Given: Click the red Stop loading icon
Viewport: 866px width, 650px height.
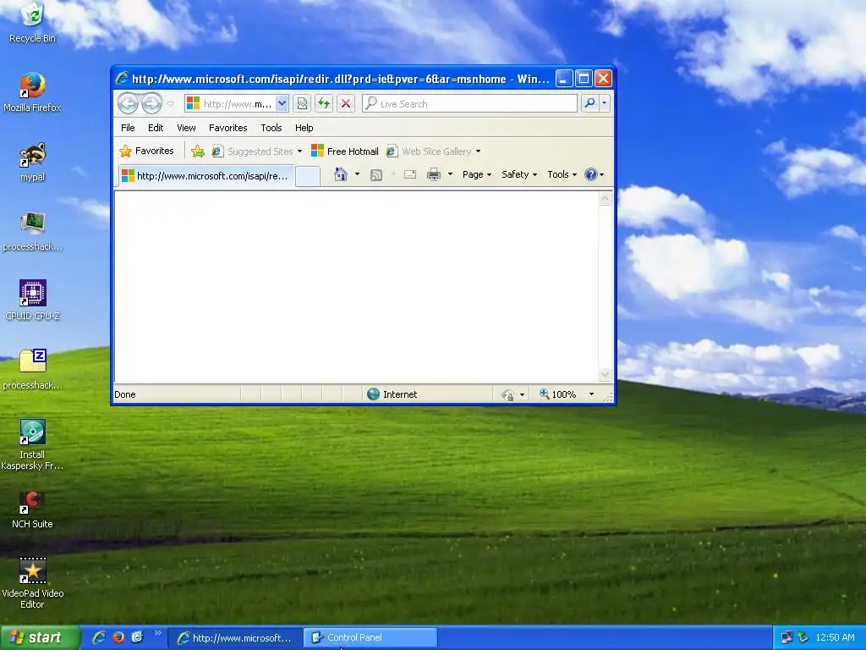Looking at the screenshot, I should pos(346,103).
